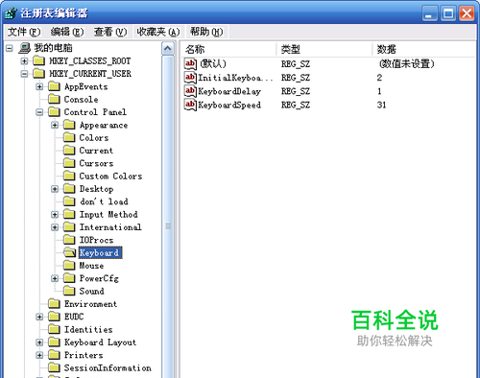Screen dimensions: 480x378
Task: Open the 文件(F) menu
Action: (24, 32)
